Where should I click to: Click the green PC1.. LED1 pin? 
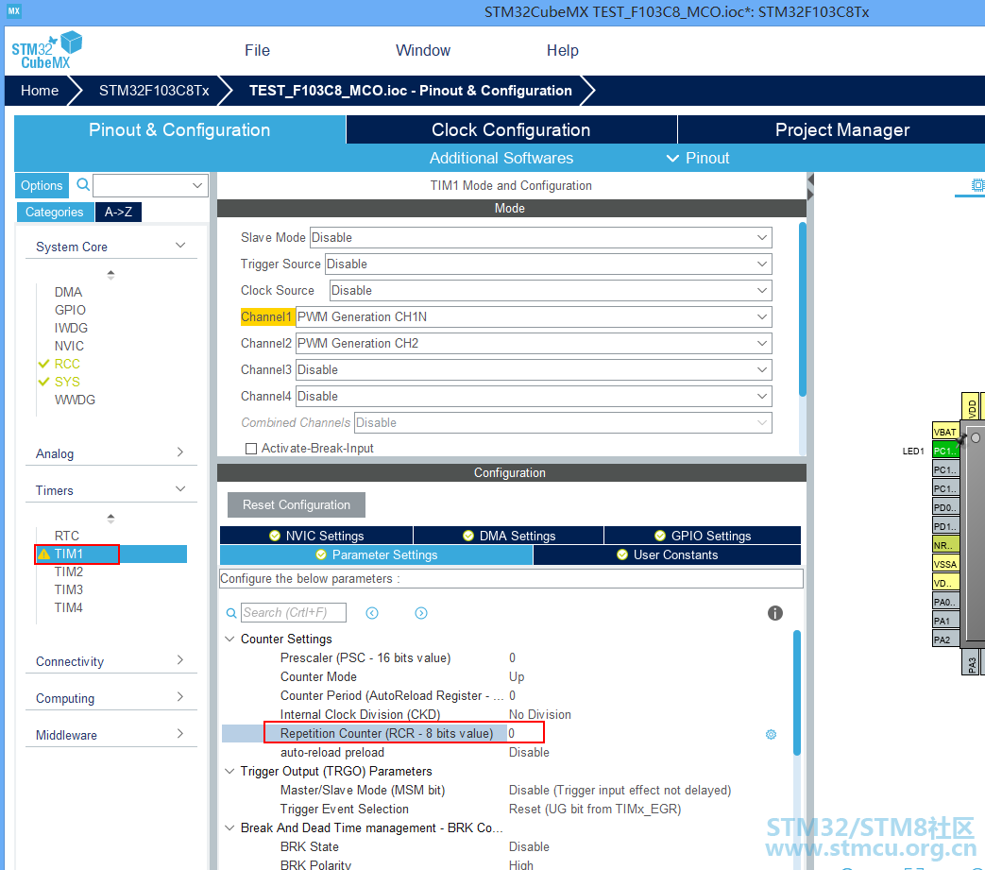pos(945,451)
